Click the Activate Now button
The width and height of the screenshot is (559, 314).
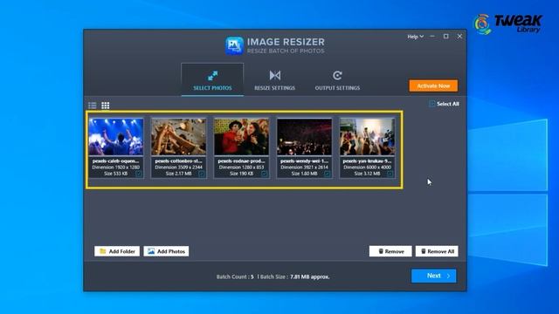[433, 85]
